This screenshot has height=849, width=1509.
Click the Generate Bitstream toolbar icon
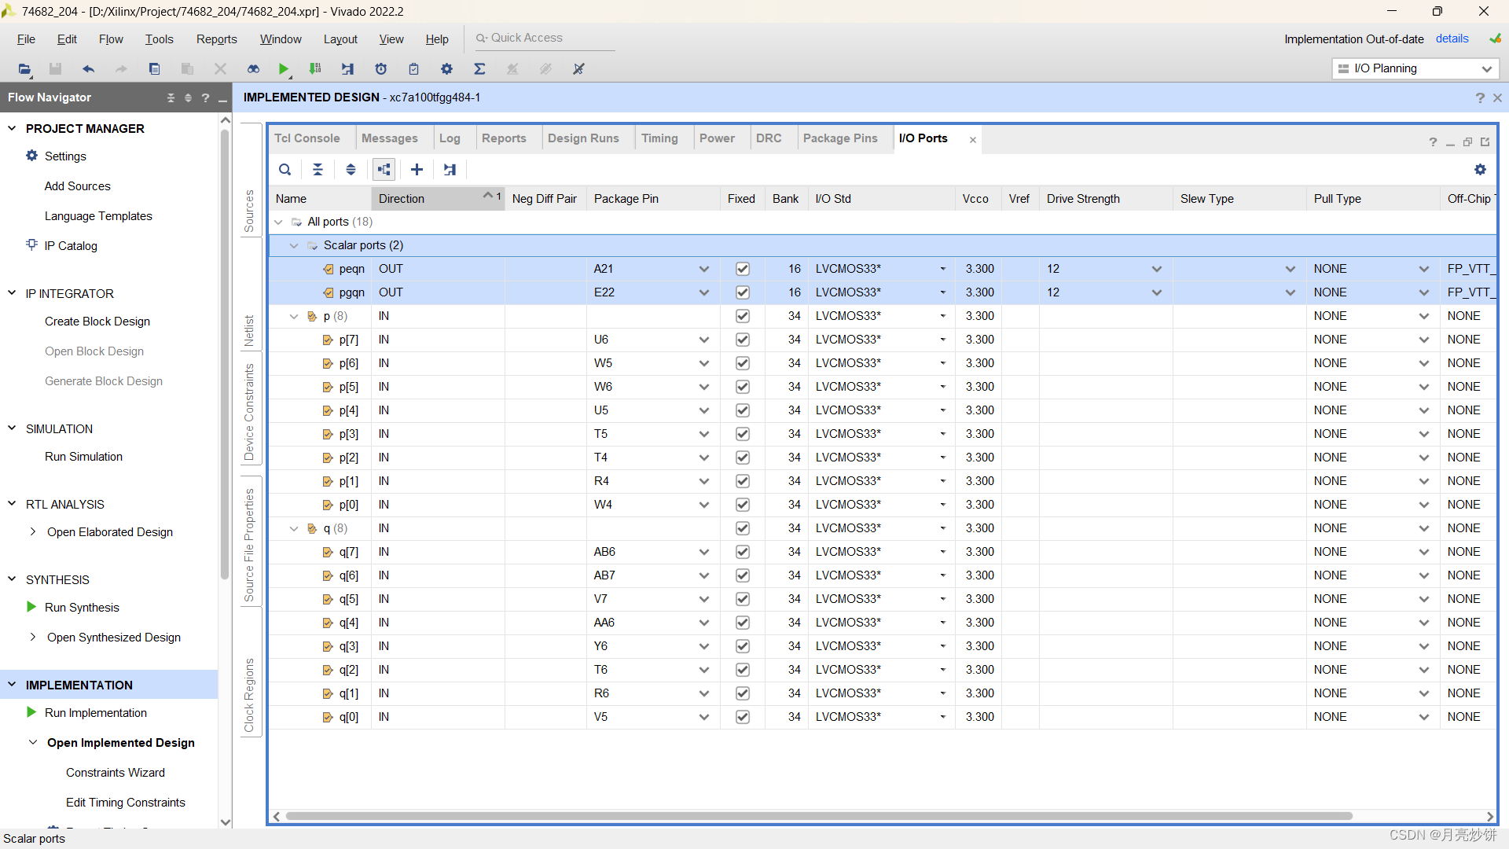tap(315, 69)
